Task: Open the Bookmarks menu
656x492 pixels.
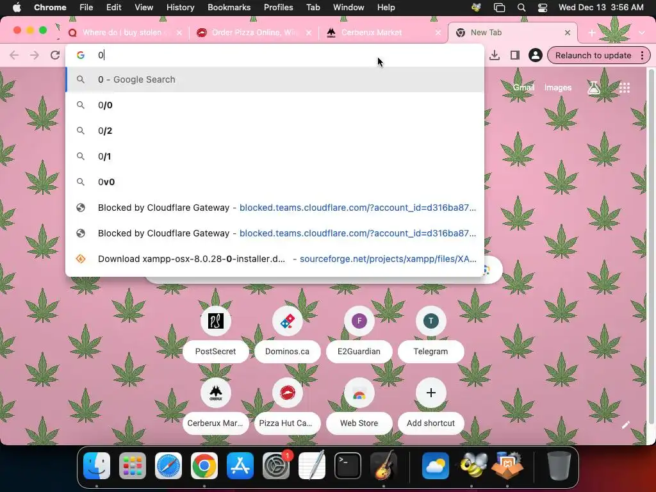Action: [229, 8]
